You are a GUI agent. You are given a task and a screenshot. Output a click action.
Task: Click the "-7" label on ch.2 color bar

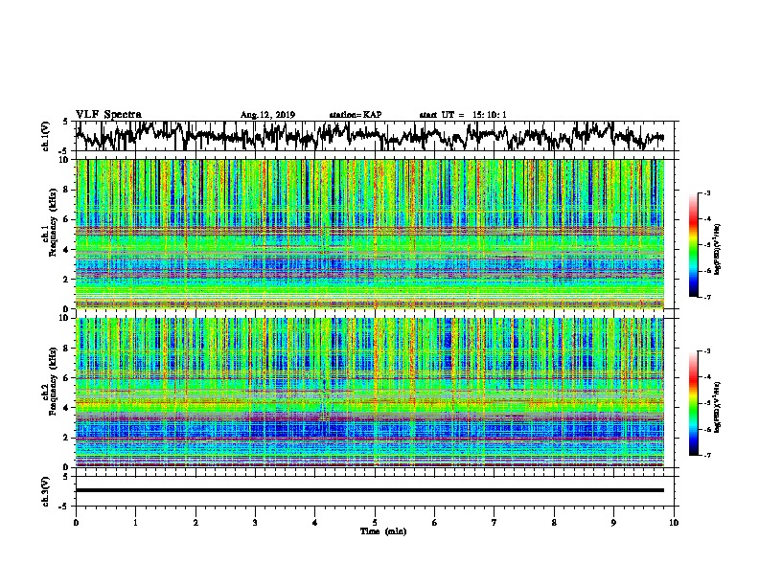pyautogui.click(x=707, y=456)
